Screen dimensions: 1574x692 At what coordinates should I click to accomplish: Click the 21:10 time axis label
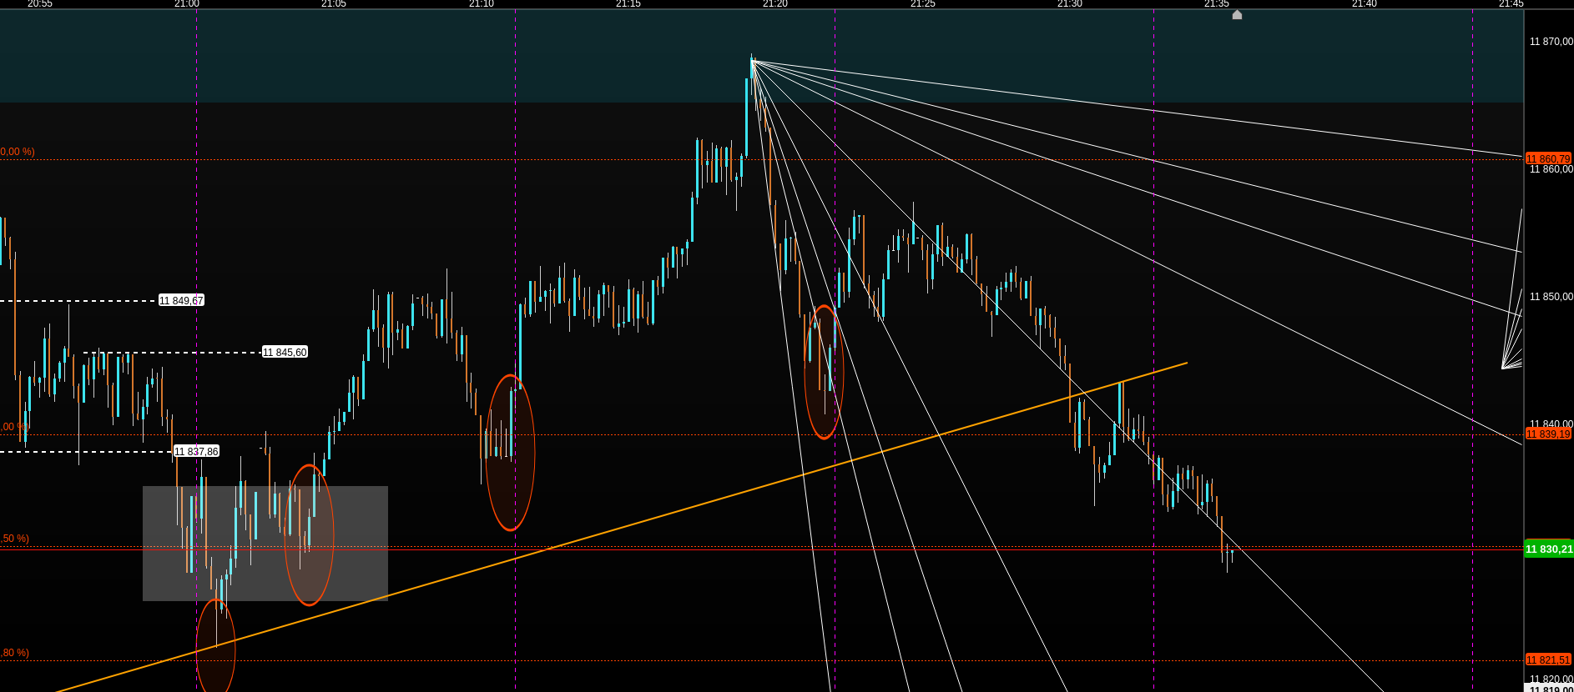pyautogui.click(x=482, y=4)
